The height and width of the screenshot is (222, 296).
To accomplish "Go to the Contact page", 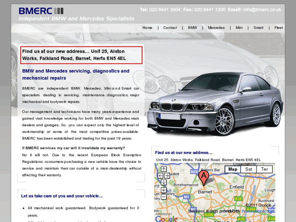I will coord(170,28).
